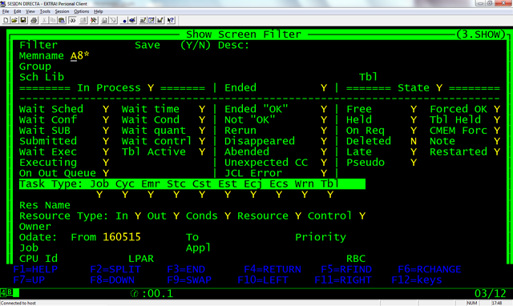The image size is (513, 306).
Task: Open the Tools menu
Action: (45, 11)
